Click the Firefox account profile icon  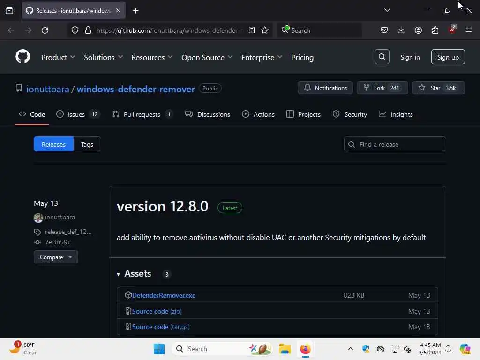pyautogui.click(x=418, y=30)
